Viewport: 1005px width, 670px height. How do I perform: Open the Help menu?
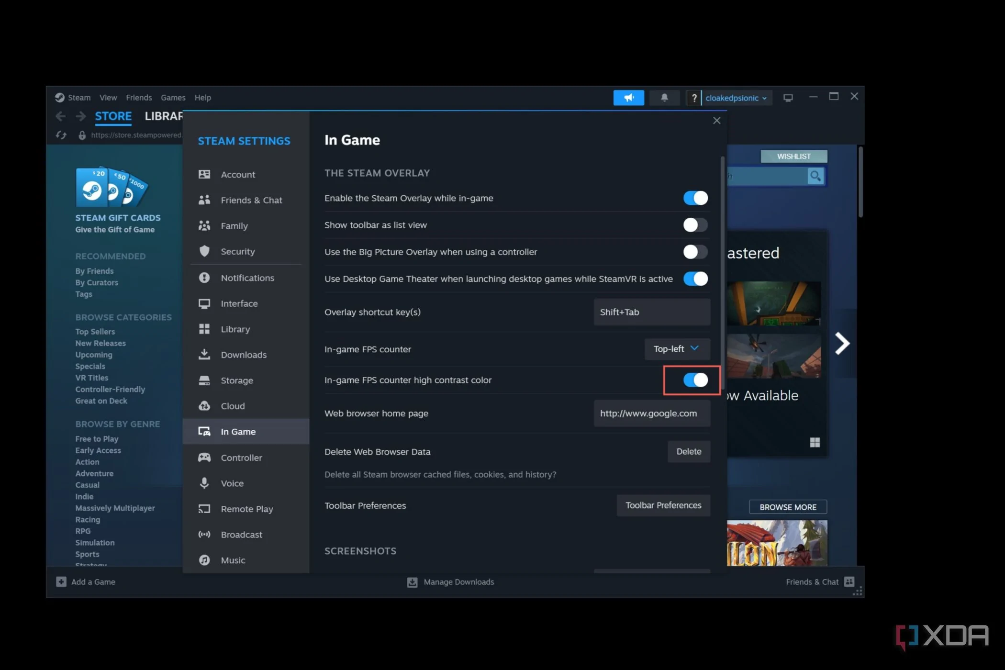(202, 98)
